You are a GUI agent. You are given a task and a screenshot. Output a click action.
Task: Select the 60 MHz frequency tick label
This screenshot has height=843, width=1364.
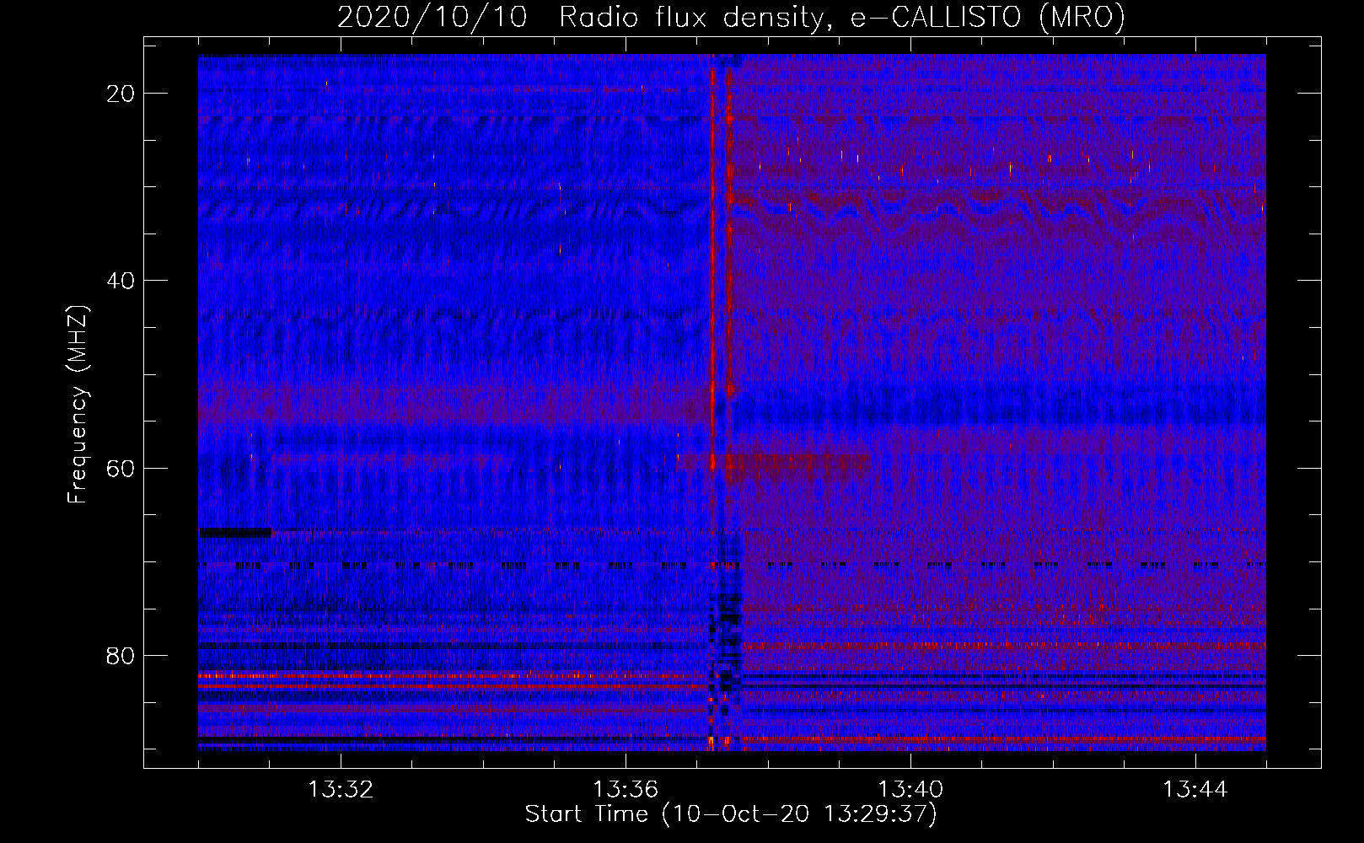pyautogui.click(x=121, y=469)
